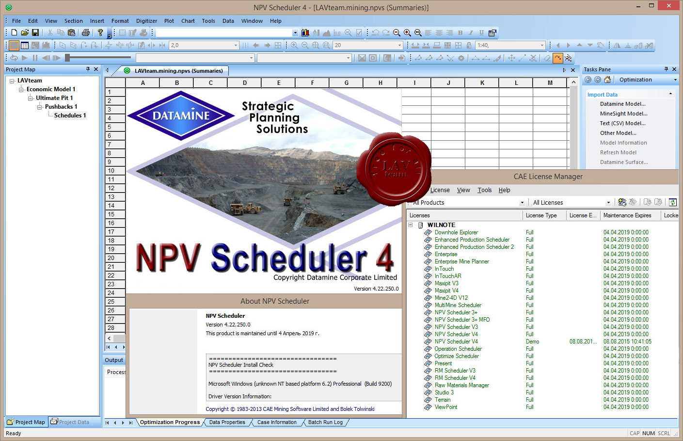The width and height of the screenshot is (683, 441).
Task: Click the NPV Scheduler app icon in title bar
Action: click(8, 7)
